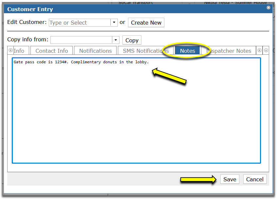This screenshot has width=277, height=199.
Task: Click the left tab-scroll arrow before Info
Action: [10, 50]
